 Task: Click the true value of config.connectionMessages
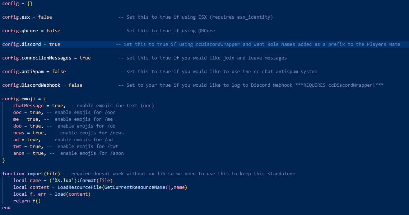[85, 58]
